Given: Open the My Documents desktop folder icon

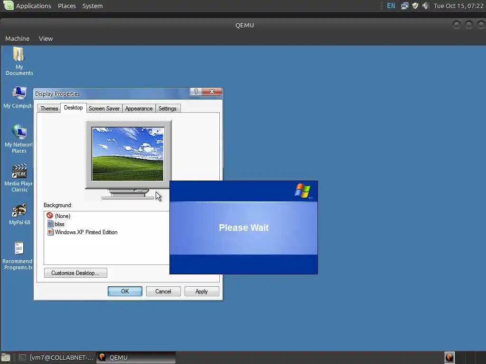Looking at the screenshot, I should pos(19,55).
